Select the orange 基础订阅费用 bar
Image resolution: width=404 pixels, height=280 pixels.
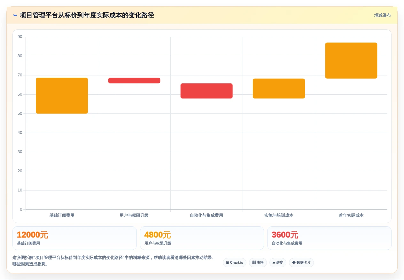(x=62, y=96)
